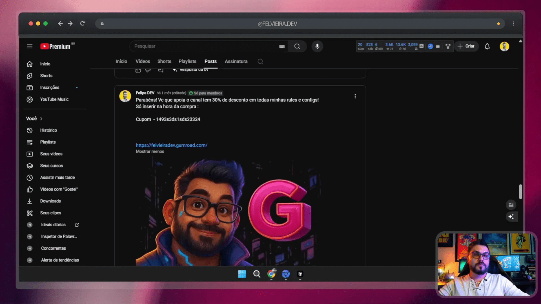541x304 pixels.
Task: Open Windows Start button in taskbar
Action: pyautogui.click(x=242, y=274)
